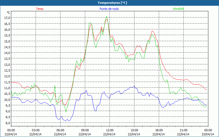Click the 10,0 y-axis value

pos(8,99)
